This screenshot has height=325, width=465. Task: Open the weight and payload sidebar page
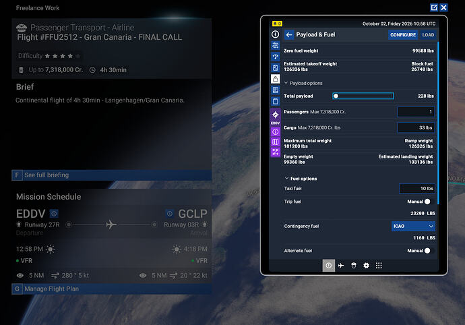(276, 79)
